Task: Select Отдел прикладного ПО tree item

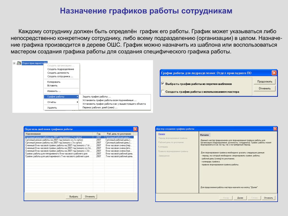Action: pyautogui.click(x=35, y=63)
